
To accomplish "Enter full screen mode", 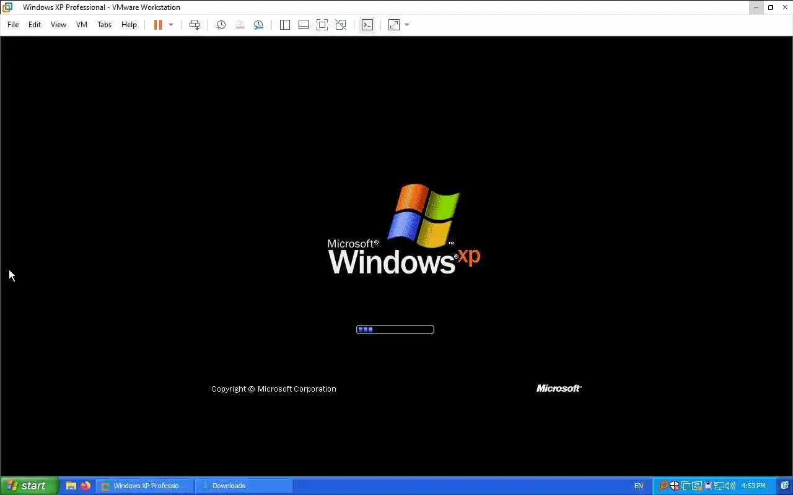I will pos(322,25).
